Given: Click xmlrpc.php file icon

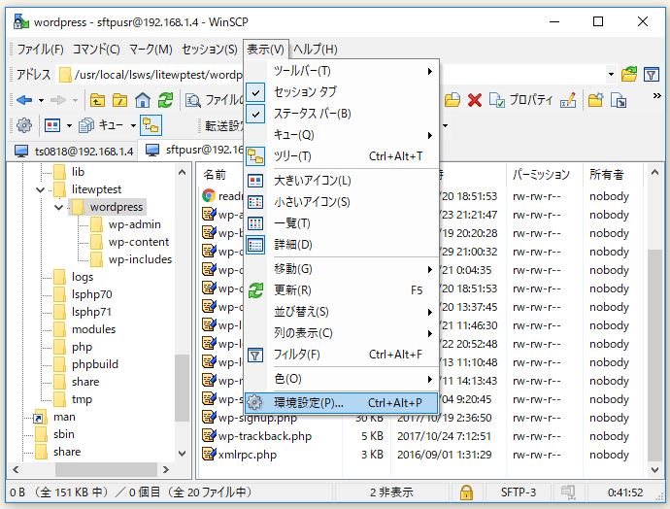Looking at the screenshot, I should tap(209, 454).
